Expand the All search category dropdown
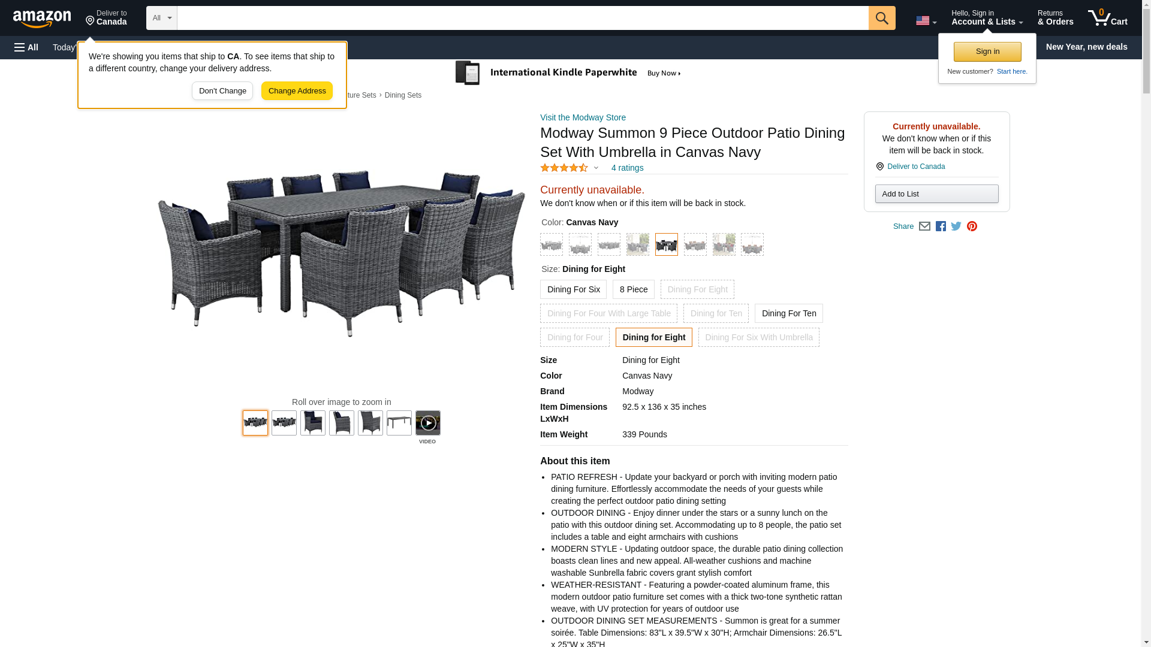Screen dimensions: 1151x647 click(x=161, y=18)
